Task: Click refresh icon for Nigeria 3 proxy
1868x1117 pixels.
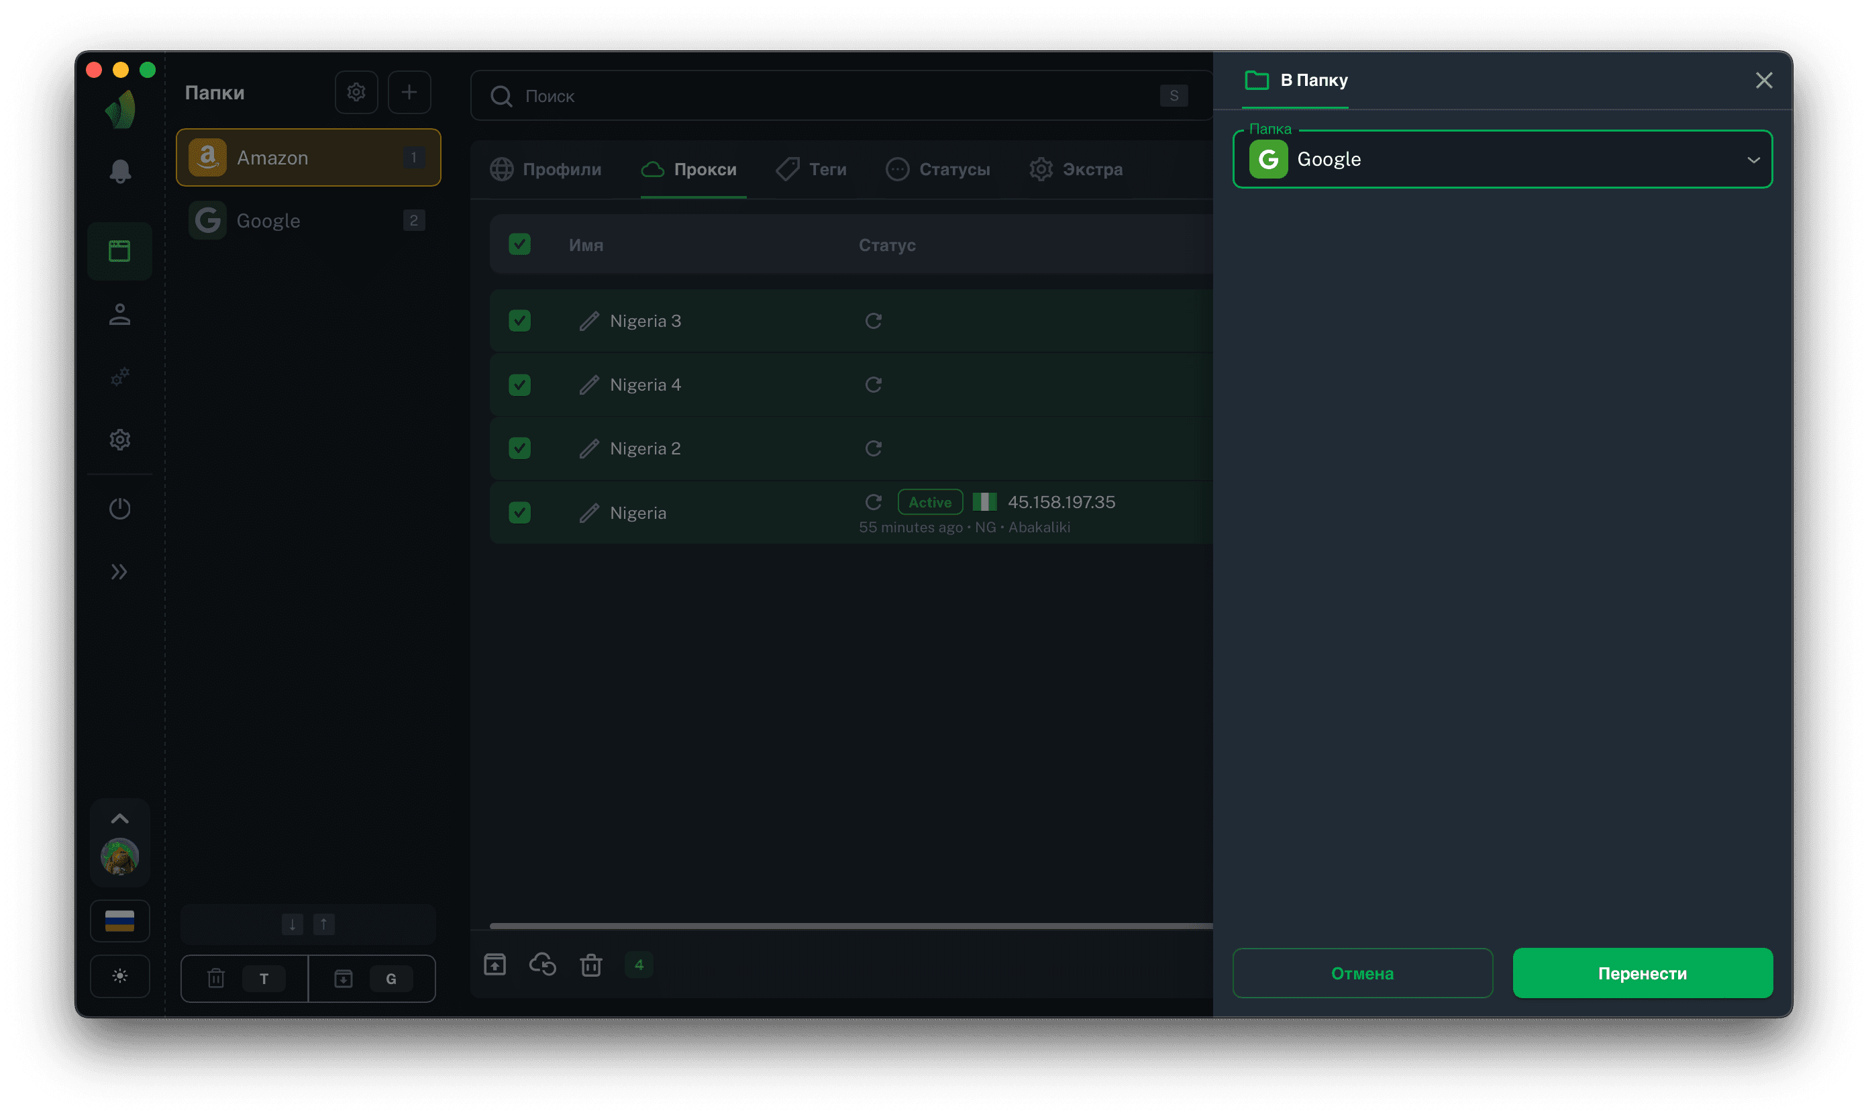Action: pos(873,321)
